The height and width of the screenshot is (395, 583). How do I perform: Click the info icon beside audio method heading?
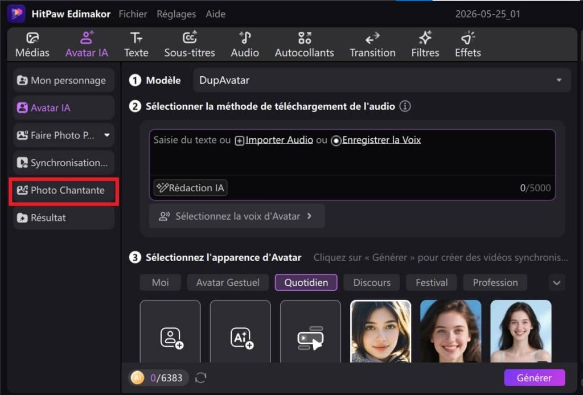click(405, 106)
